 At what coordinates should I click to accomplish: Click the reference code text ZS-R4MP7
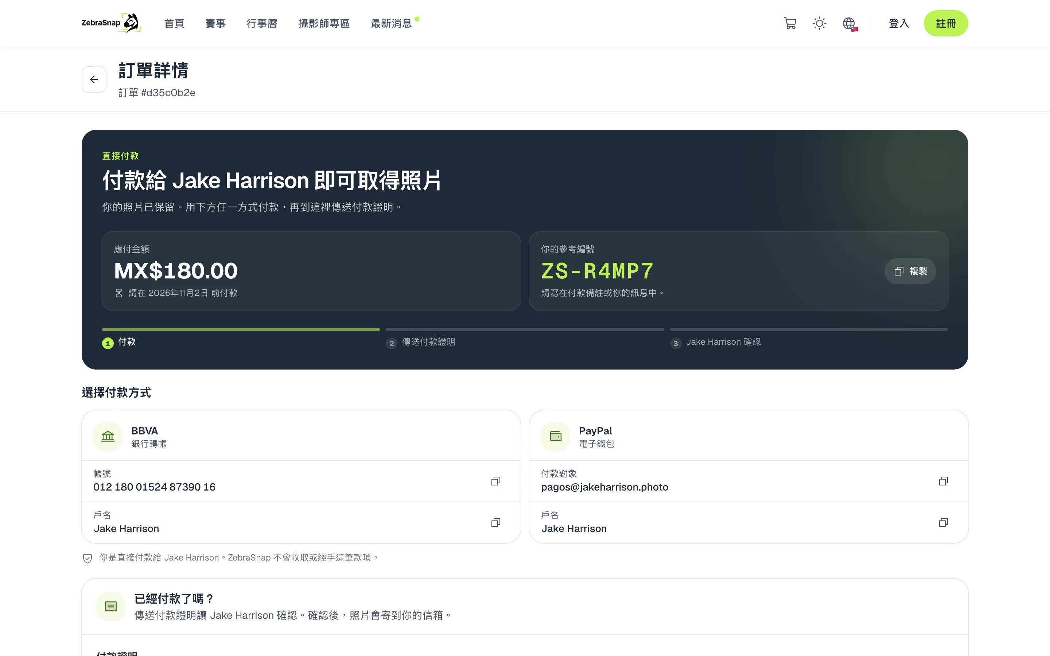point(597,271)
